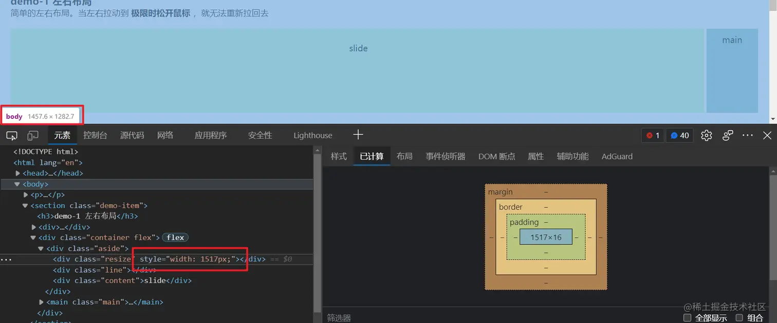Click the page scrollbar down arrow
The image size is (777, 323).
click(773, 119)
